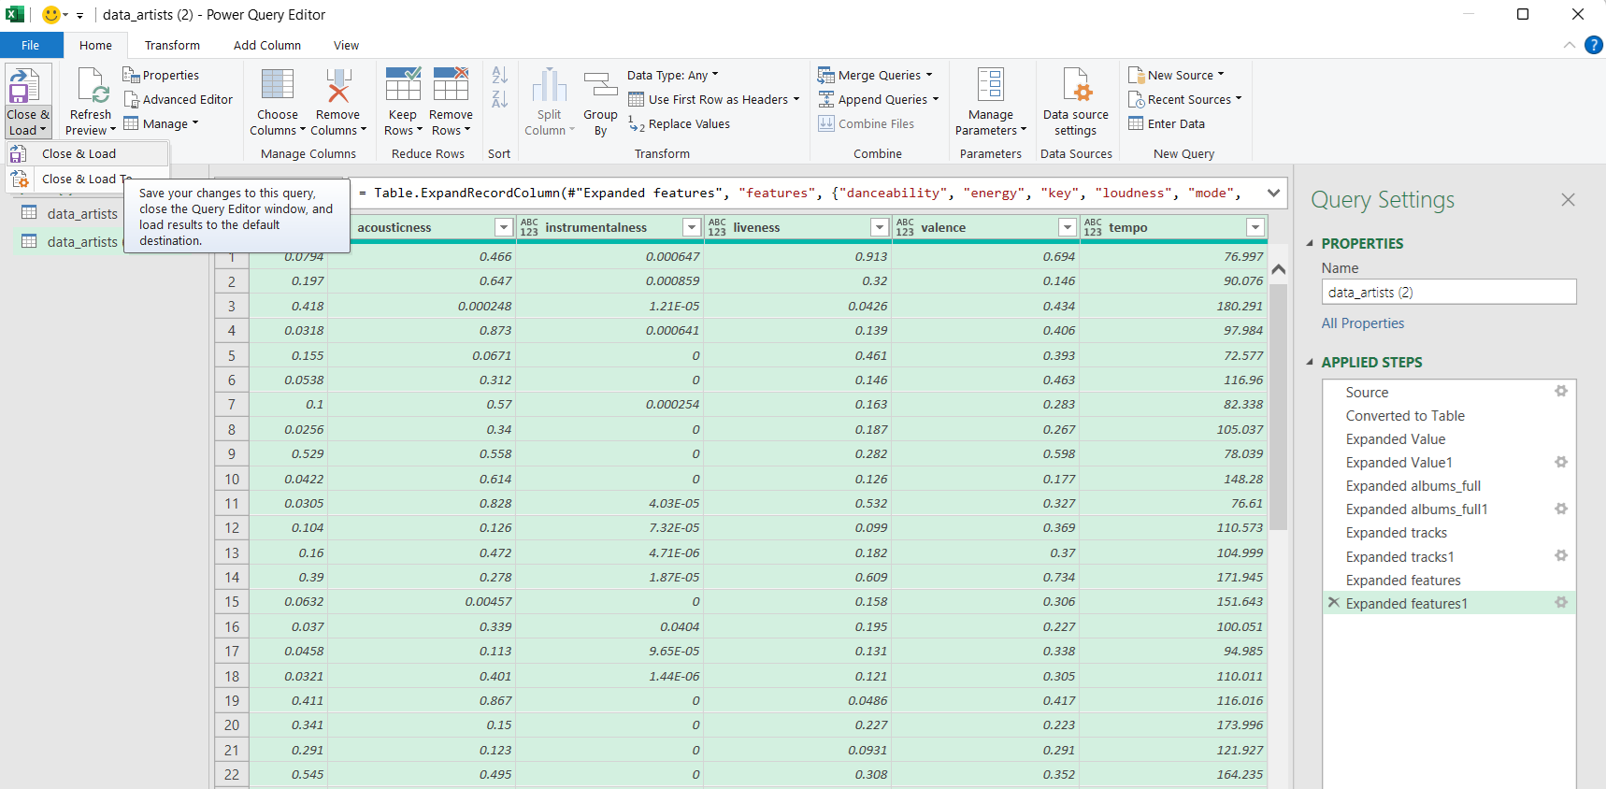The height and width of the screenshot is (789, 1606).
Task: Switch to the Transform tab
Action: (x=172, y=46)
